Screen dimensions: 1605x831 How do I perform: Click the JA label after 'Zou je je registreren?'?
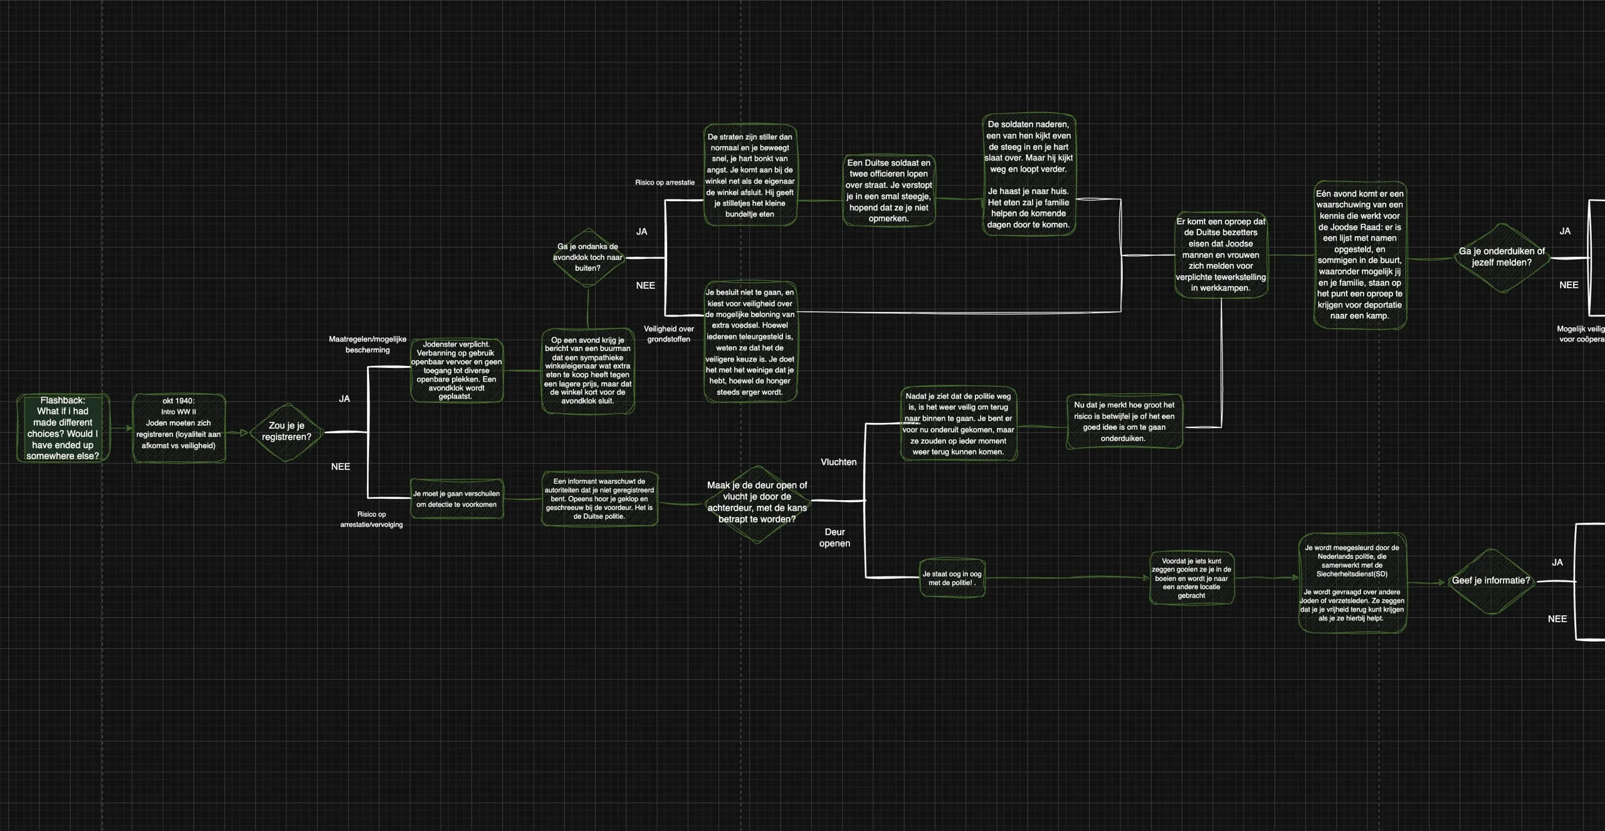344,399
